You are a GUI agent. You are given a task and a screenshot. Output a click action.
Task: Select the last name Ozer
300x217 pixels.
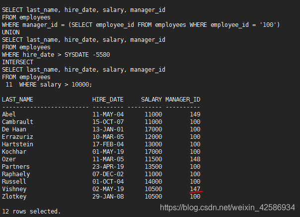pyautogui.click(x=9, y=159)
